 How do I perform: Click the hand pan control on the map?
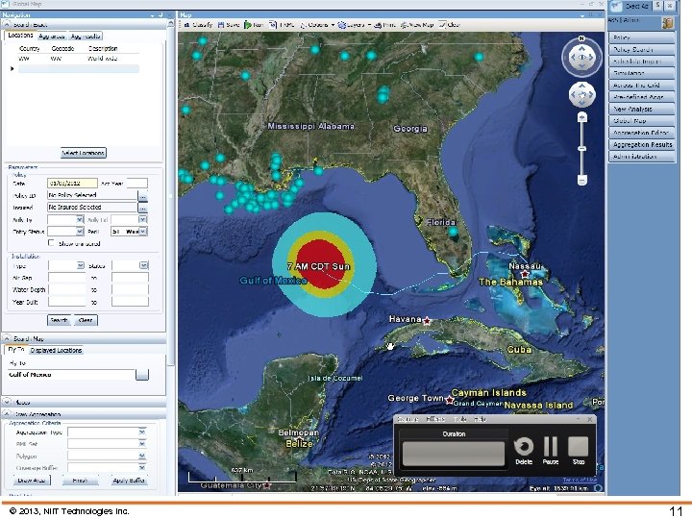581,94
